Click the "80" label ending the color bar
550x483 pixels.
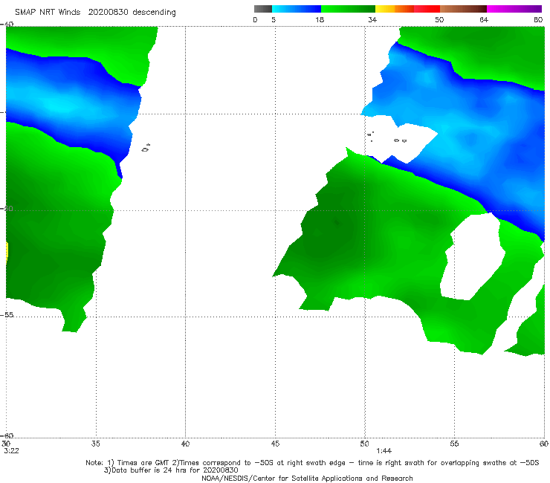pos(538,19)
